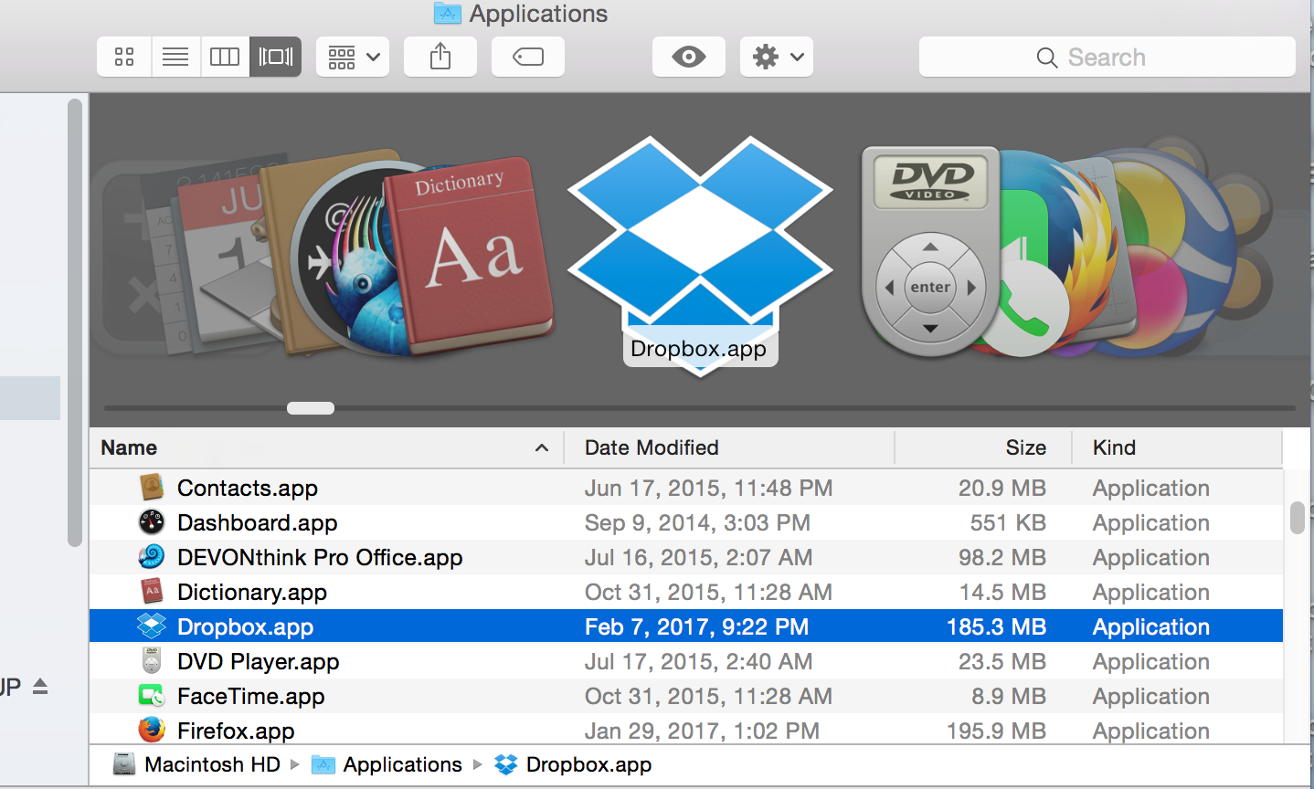Select DVD Player cover in Cover Flow
1314x789 pixels.
pyautogui.click(x=930, y=251)
